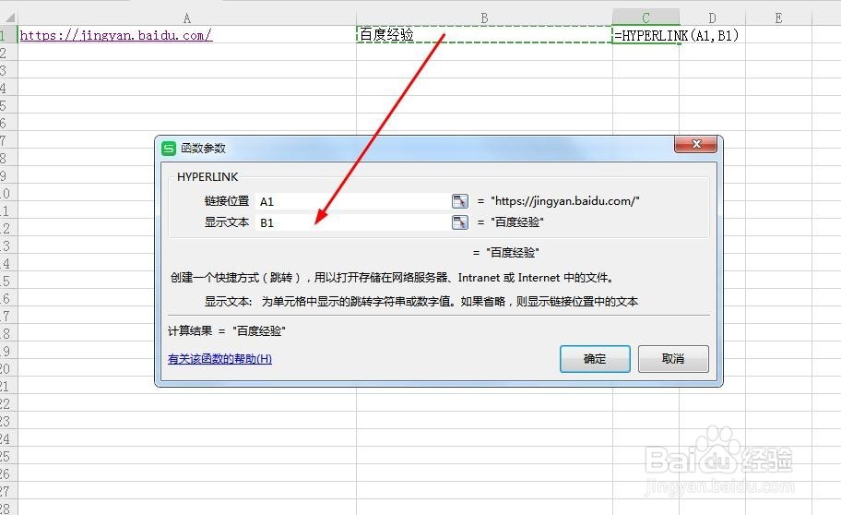Select column C header
Viewport: 841px width, 515px height.
[646, 18]
